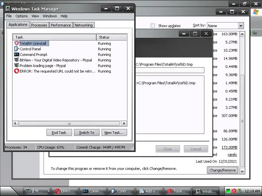Click the rarely used frequency link

[x=232, y=155]
